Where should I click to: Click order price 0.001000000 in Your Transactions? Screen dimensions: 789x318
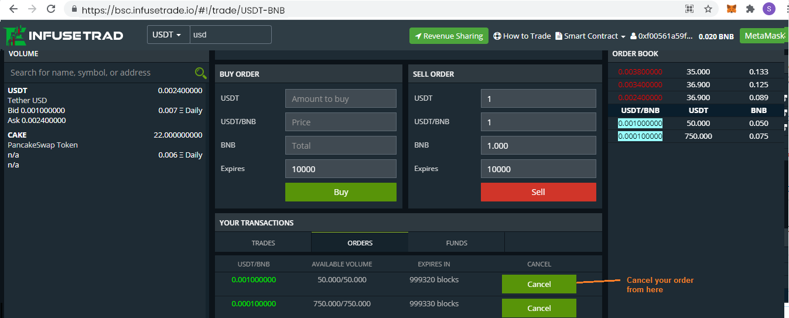click(x=254, y=280)
